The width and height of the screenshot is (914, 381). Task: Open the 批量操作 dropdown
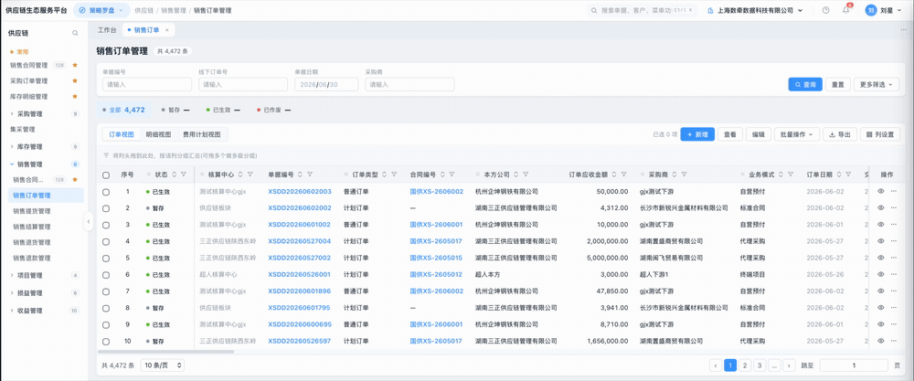(x=797, y=134)
